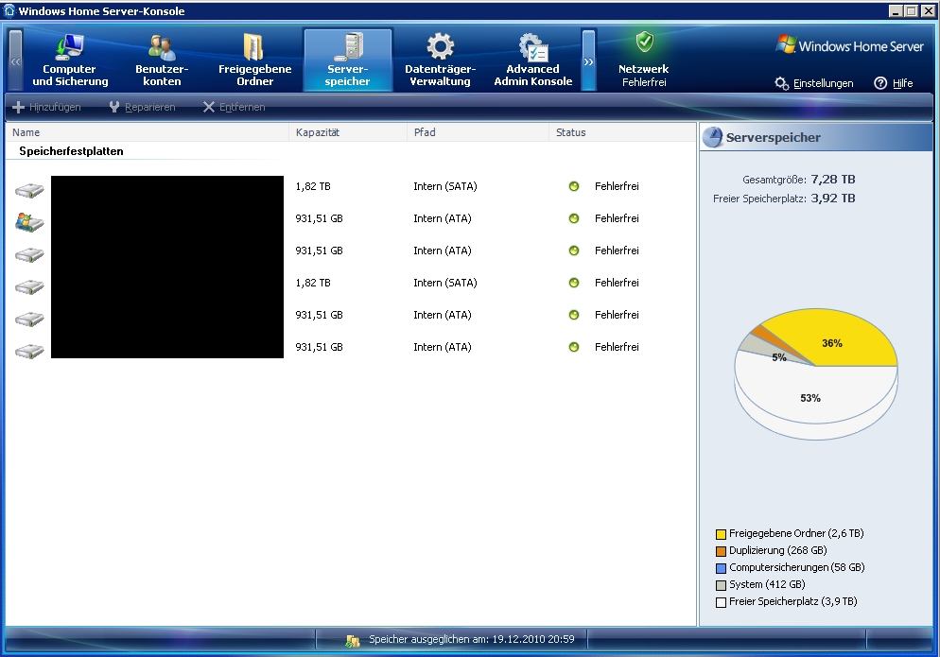
Task: Click the 'Freigegebene Ordner (2,6 TB)' legend text
Action: [x=796, y=533]
